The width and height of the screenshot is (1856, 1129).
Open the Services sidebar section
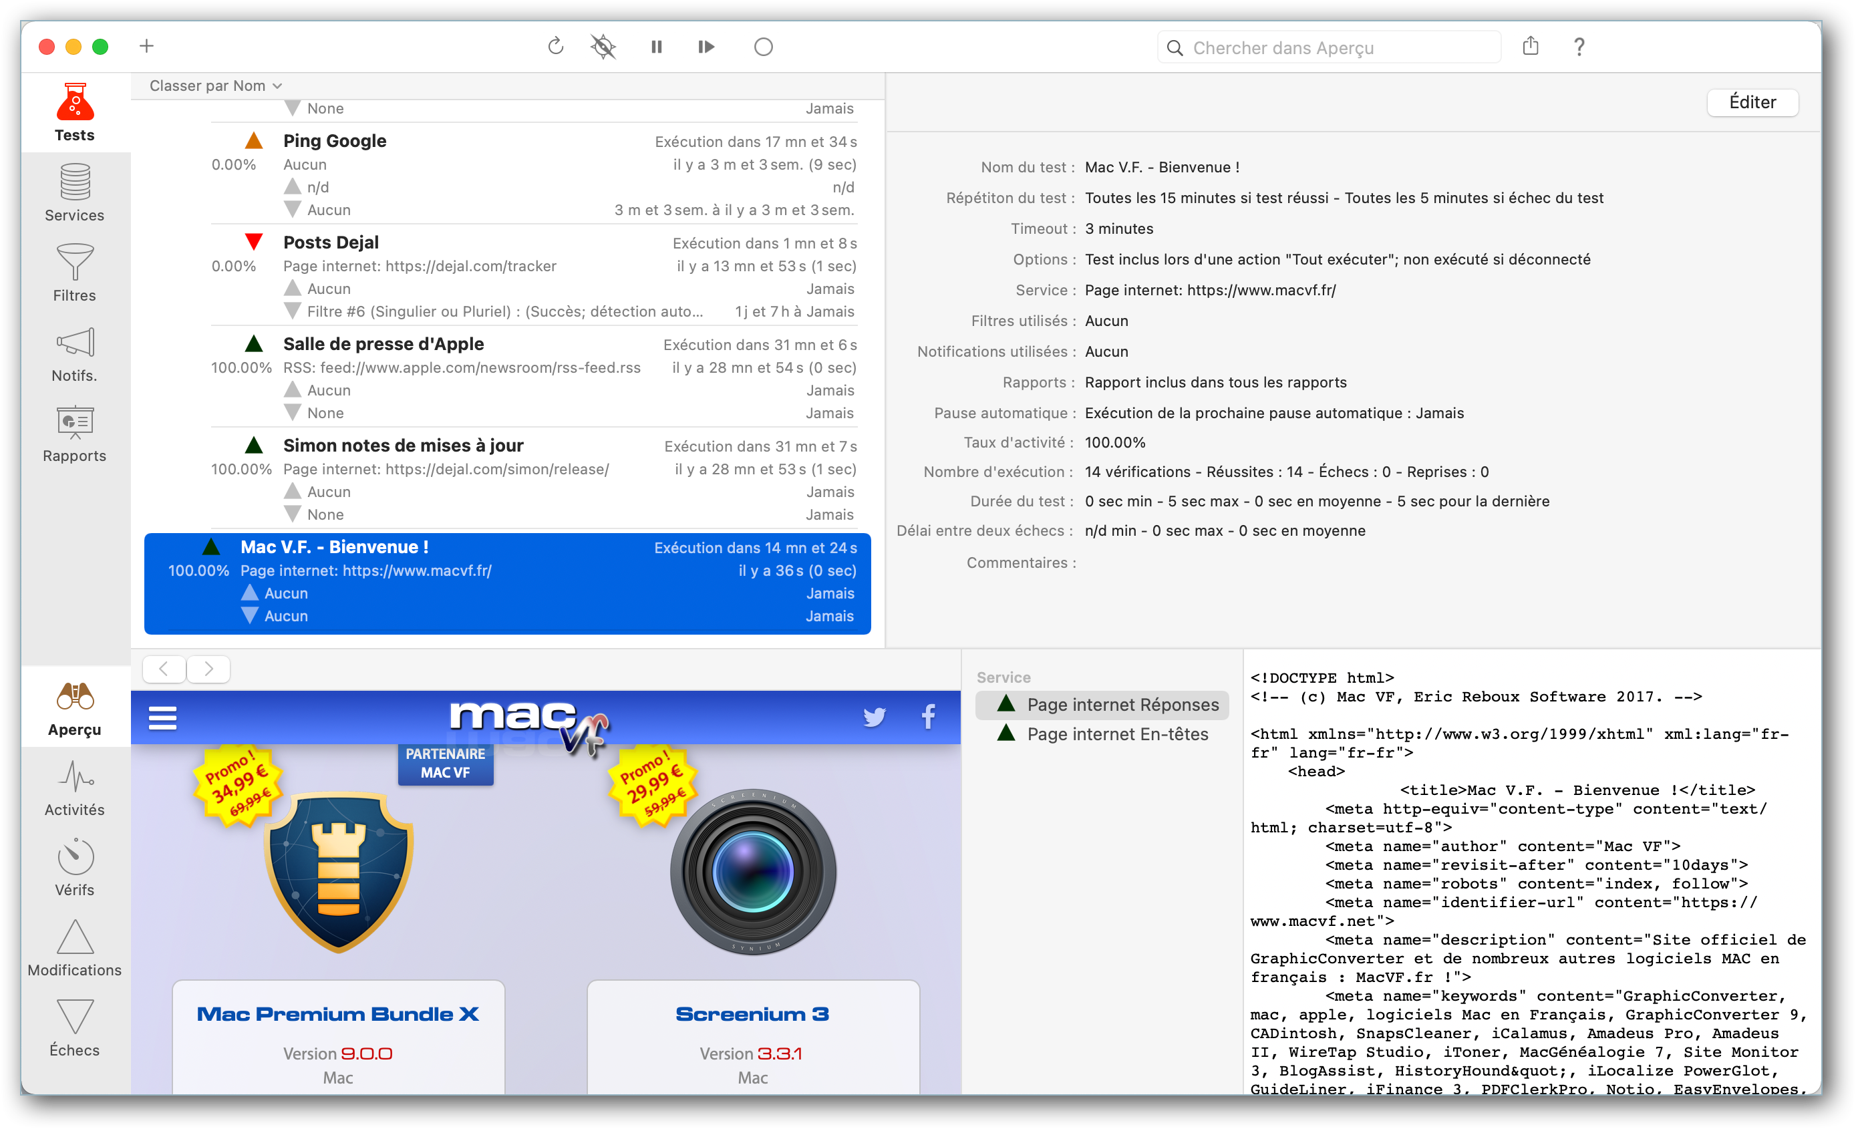point(75,193)
